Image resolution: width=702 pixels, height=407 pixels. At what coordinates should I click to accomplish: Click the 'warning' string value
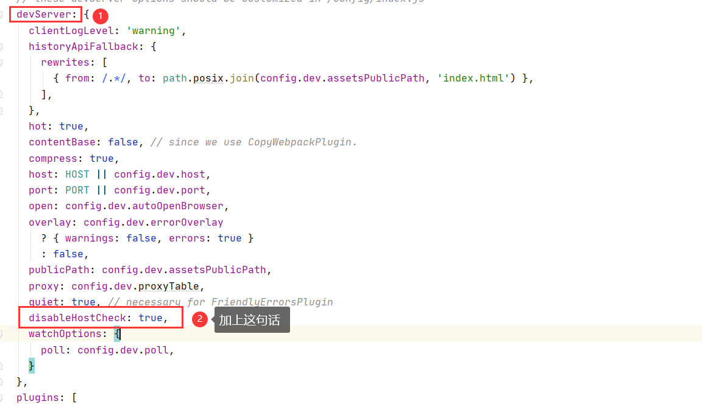pos(153,30)
